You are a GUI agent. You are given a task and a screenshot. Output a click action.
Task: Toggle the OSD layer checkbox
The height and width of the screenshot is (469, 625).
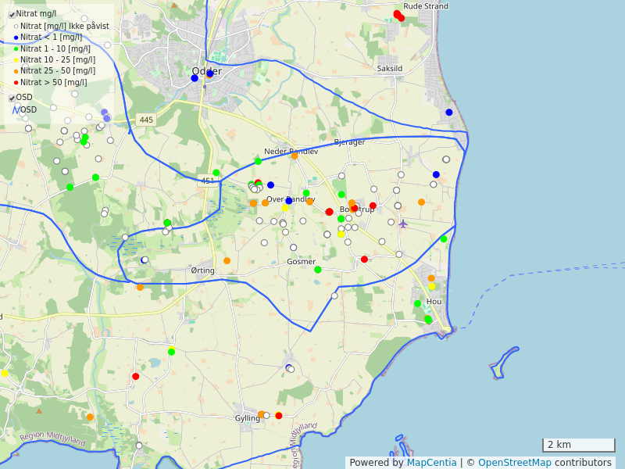pyautogui.click(x=12, y=98)
